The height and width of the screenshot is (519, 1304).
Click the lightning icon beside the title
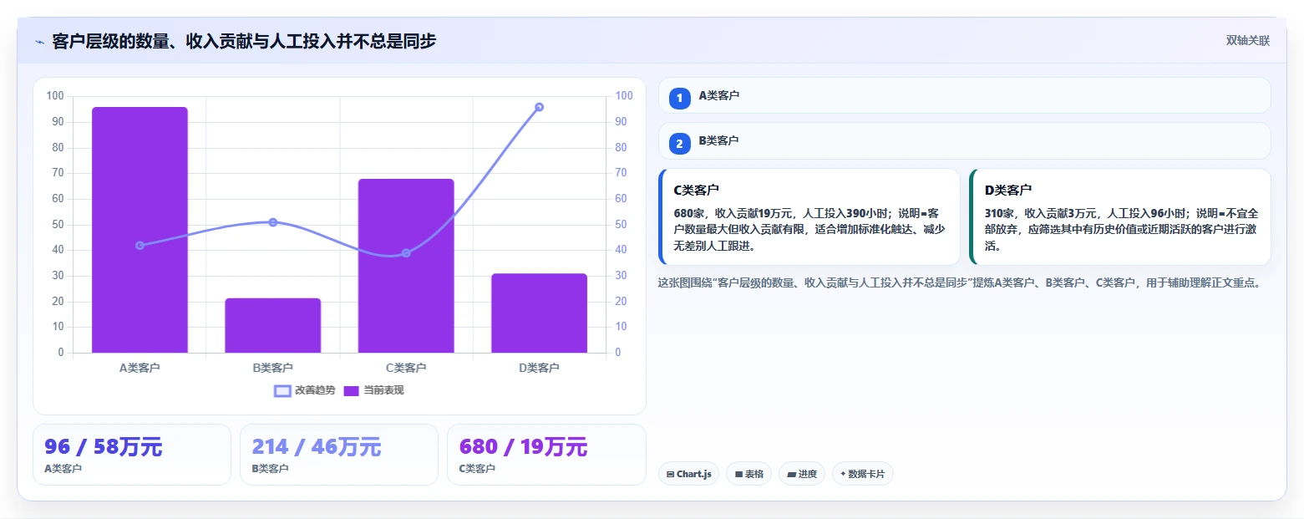39,42
